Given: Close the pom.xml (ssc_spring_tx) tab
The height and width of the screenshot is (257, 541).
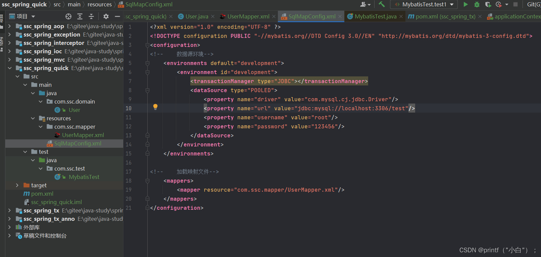Looking at the screenshot, I should point(480,16).
